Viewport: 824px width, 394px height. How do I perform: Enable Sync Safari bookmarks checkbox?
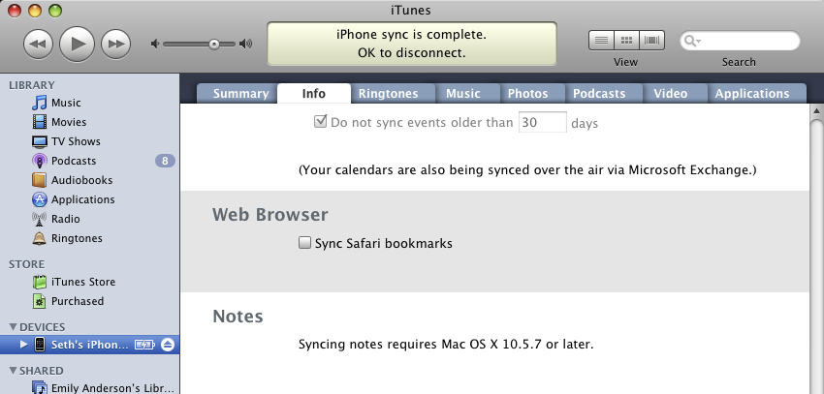(x=304, y=242)
